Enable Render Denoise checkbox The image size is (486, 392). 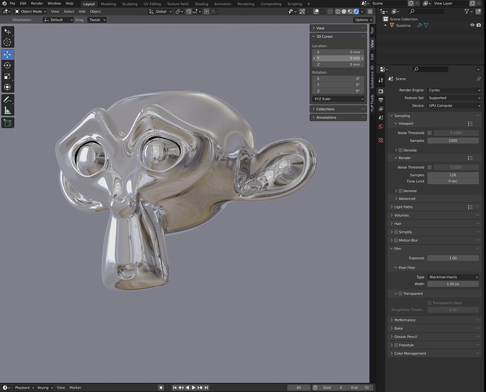[x=400, y=191]
